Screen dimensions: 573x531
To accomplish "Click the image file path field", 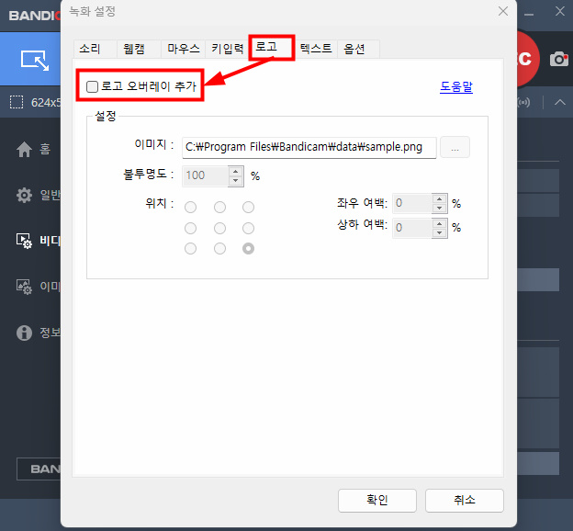I will click(x=309, y=146).
